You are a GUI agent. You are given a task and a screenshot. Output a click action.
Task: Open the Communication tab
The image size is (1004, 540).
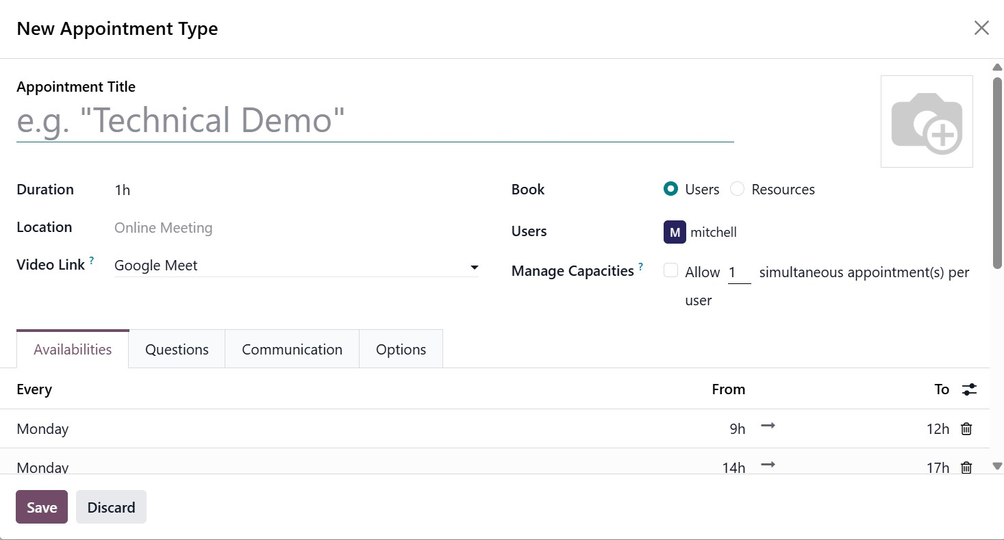point(292,349)
